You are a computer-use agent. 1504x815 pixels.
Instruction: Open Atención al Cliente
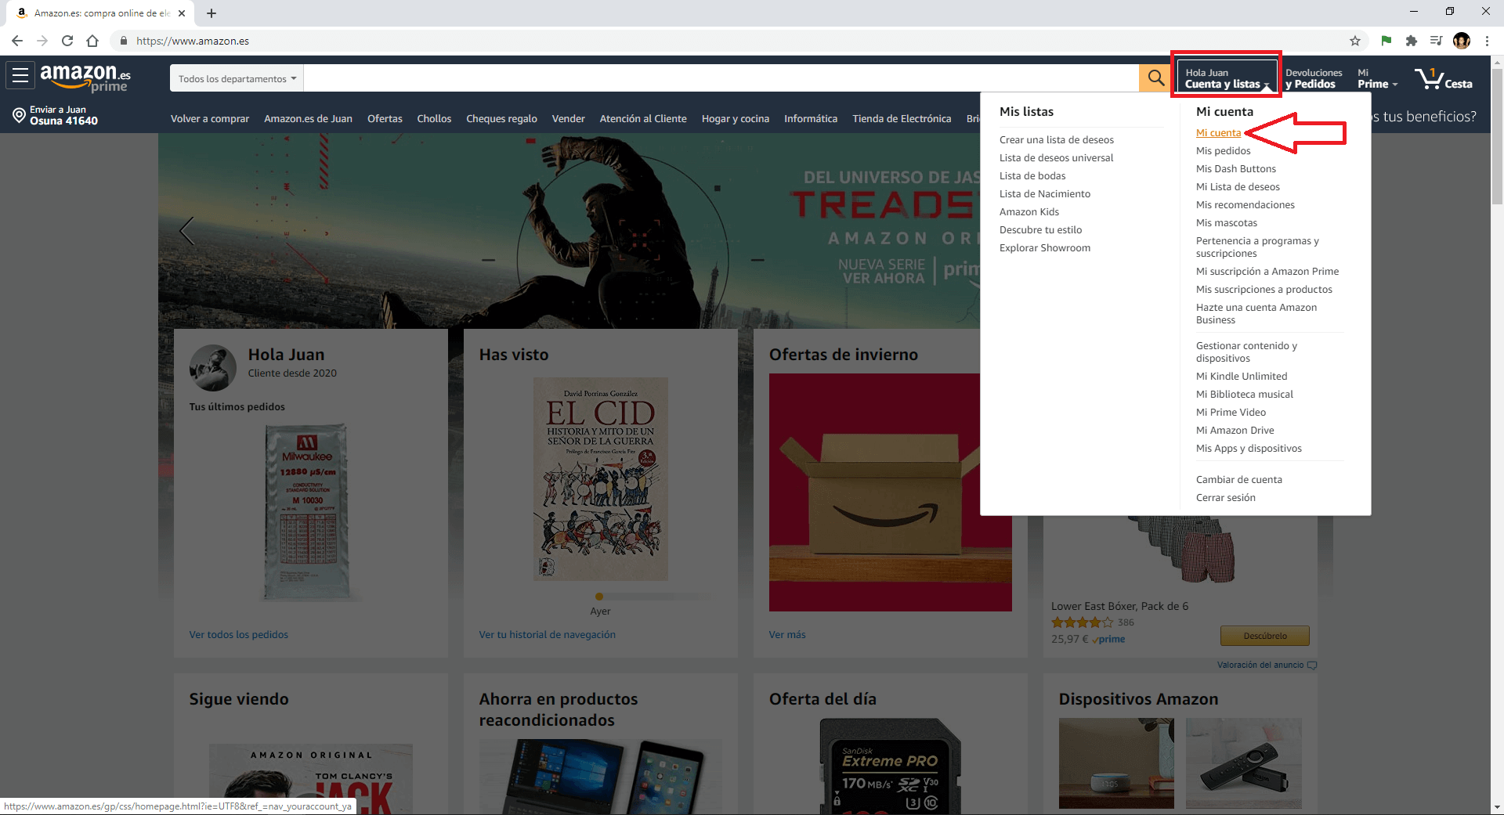643,119
